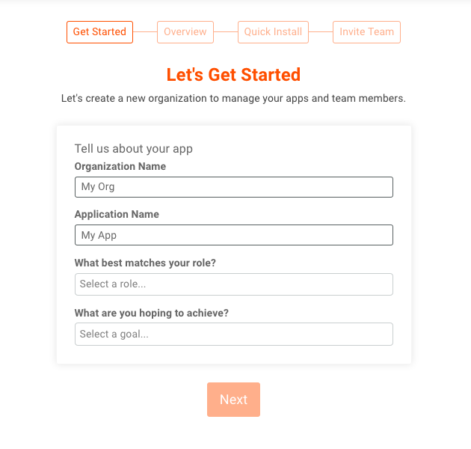Open the 'Select a role...' dropdown
471x449 pixels.
click(x=233, y=284)
